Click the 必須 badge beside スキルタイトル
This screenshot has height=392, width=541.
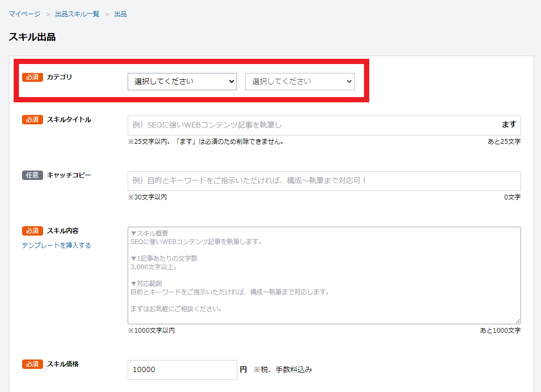32,120
